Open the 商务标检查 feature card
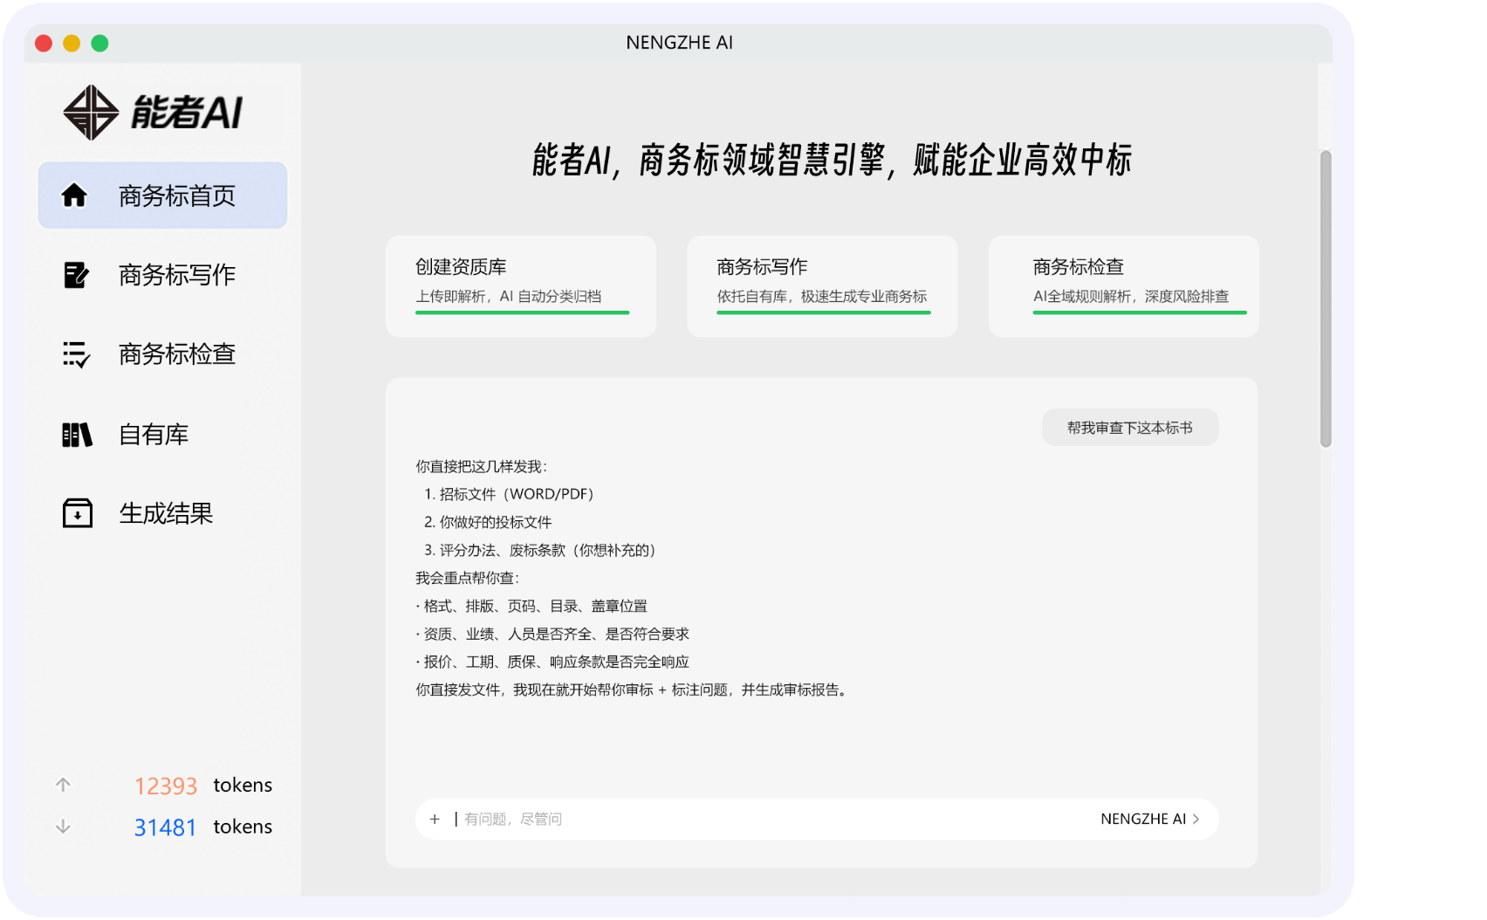The image size is (1487, 920). (1123, 285)
